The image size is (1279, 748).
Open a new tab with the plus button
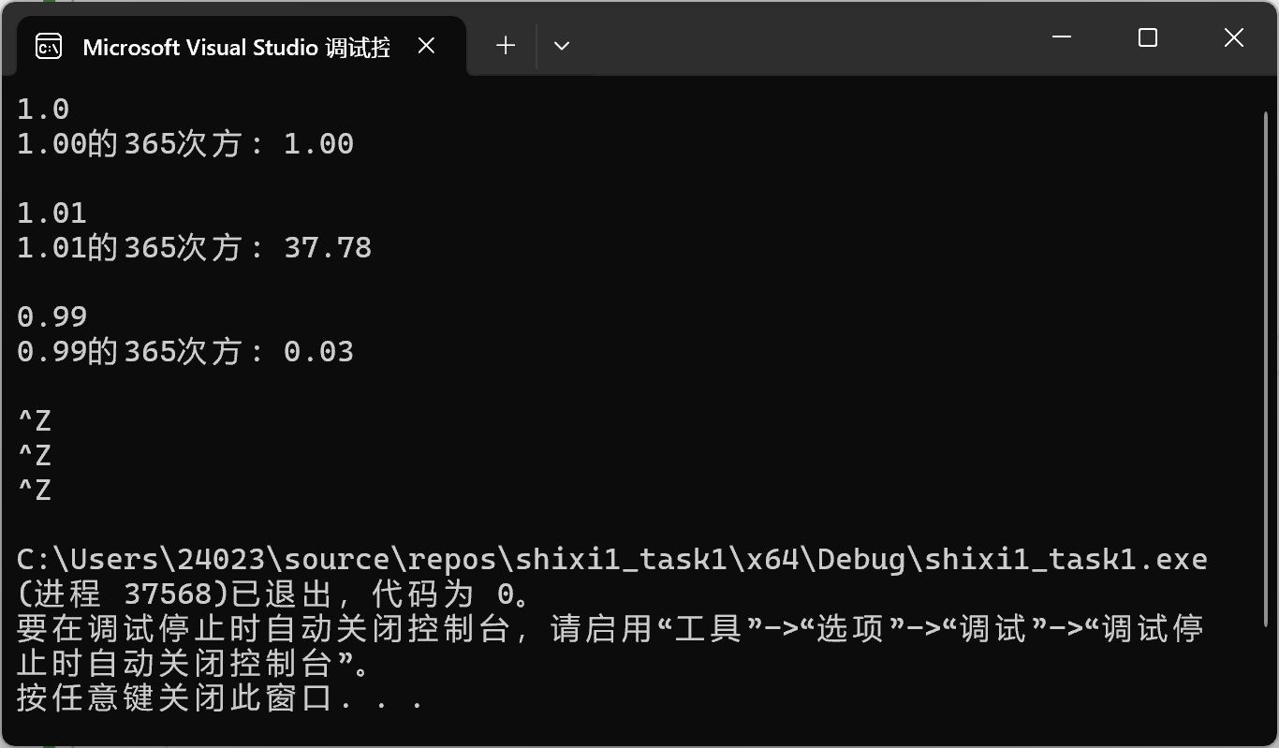(x=506, y=45)
